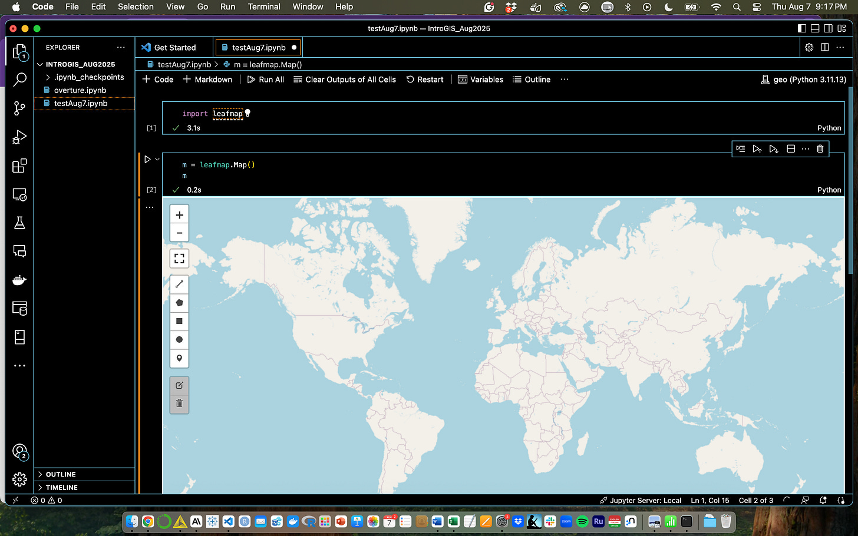Zoom in on the leafmap map
Viewport: 858px width, 536px height.
click(179, 215)
